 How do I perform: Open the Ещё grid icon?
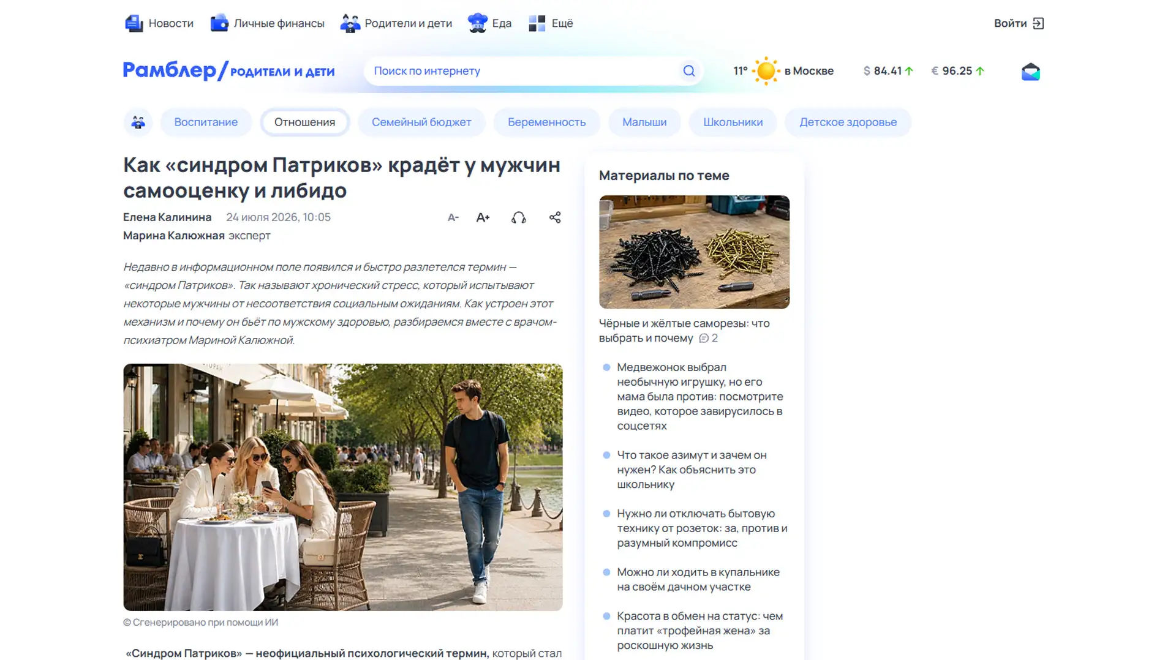[537, 23]
